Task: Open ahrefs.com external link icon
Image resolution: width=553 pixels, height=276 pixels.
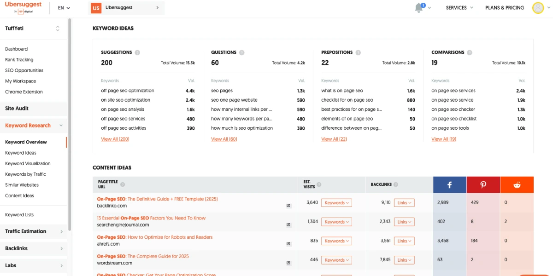Action: click(288, 244)
